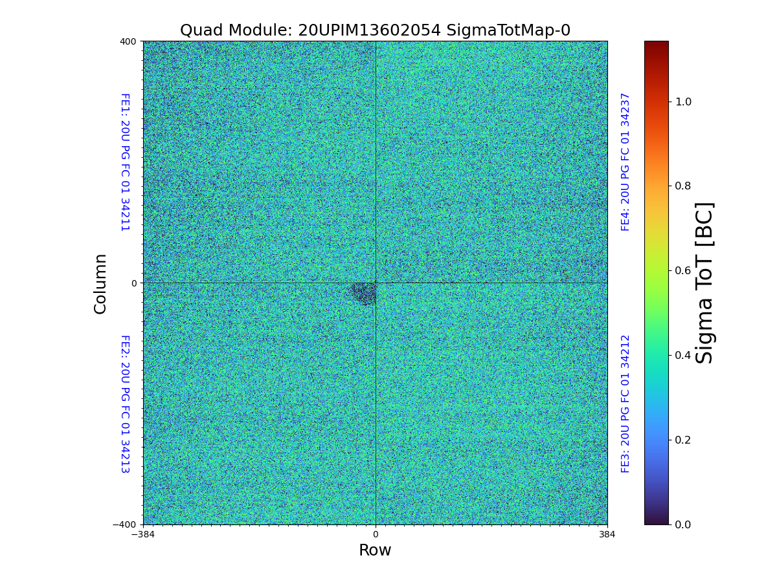777x582 pixels.
Task: Click the 'Column' y-axis label
Action: click(100, 283)
